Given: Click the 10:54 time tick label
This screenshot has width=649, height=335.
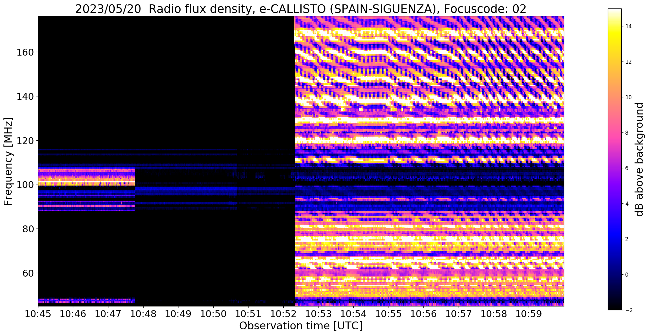Looking at the screenshot, I should (x=354, y=314).
